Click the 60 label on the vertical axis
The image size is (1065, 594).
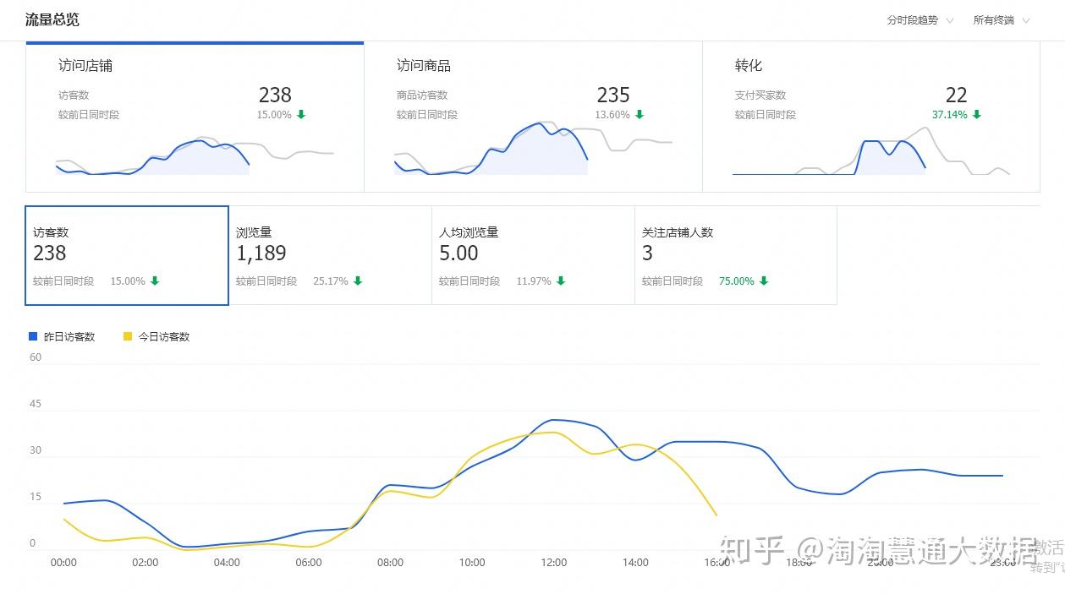coord(36,357)
